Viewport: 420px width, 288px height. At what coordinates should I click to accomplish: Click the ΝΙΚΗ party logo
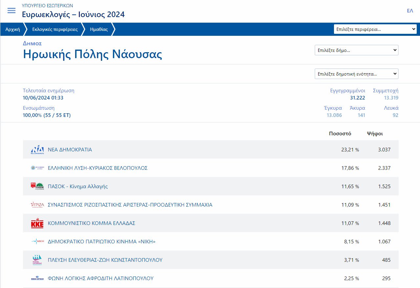click(x=37, y=242)
